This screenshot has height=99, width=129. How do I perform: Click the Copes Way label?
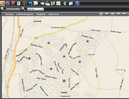(x=75, y=72)
